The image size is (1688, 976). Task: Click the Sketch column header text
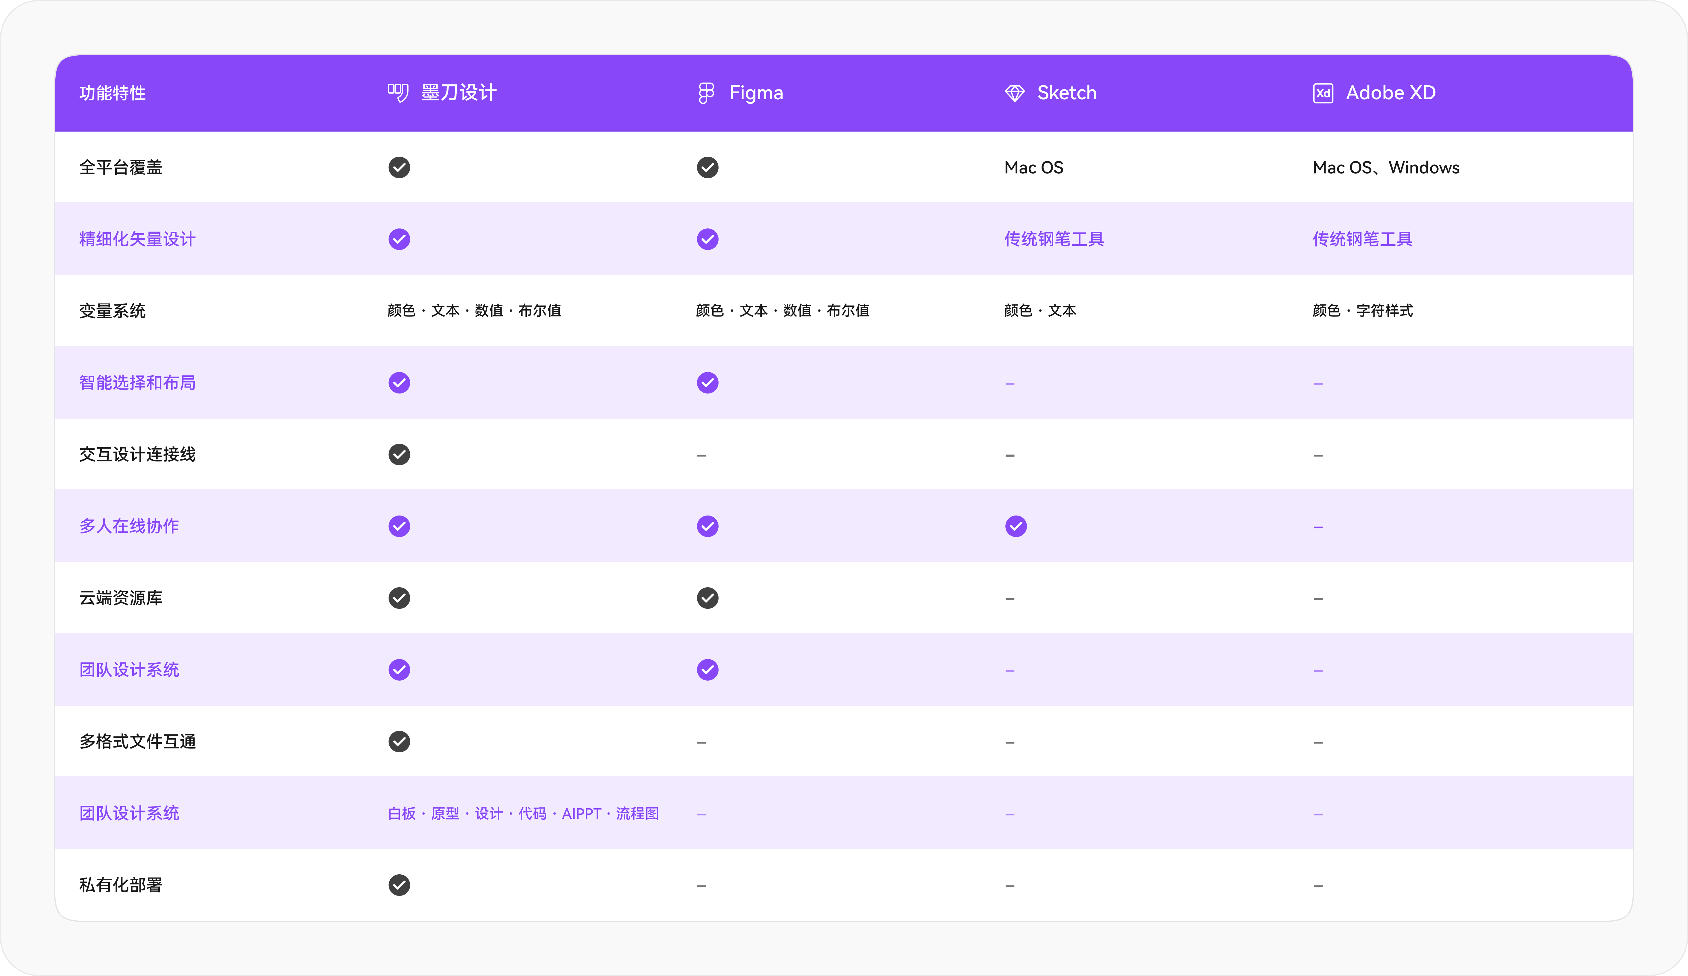click(1066, 92)
